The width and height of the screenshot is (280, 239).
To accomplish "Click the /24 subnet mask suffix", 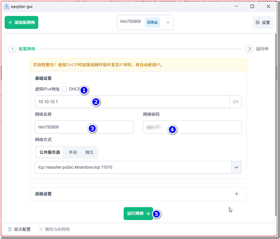I will tap(235, 102).
